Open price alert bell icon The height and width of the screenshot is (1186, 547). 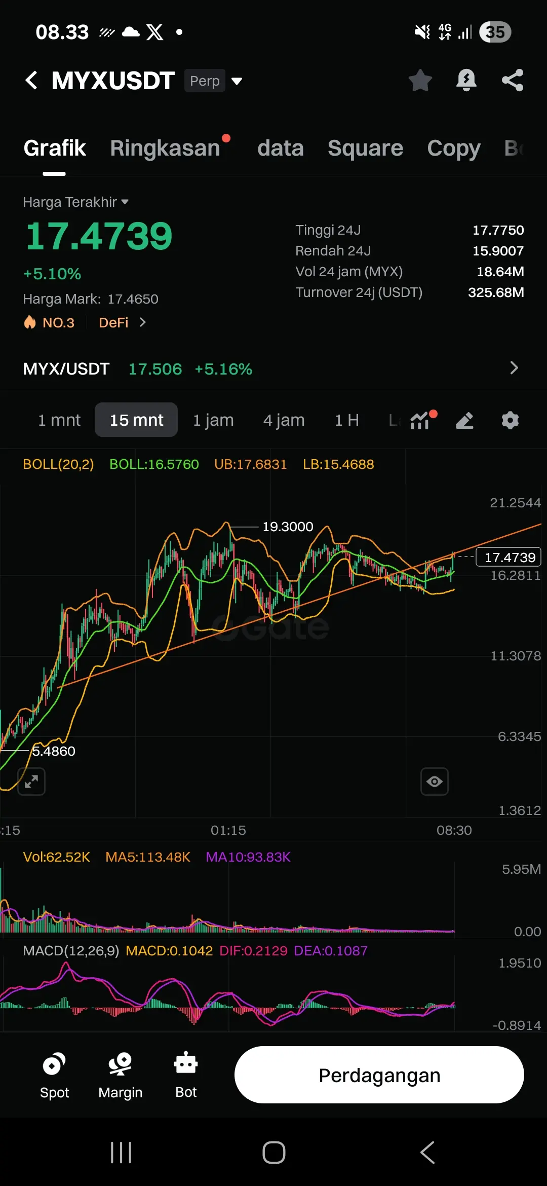466,80
